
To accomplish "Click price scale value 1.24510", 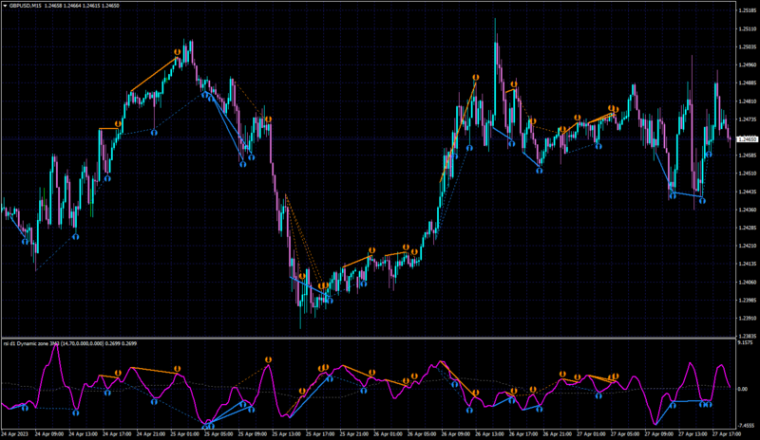I will (x=747, y=174).
